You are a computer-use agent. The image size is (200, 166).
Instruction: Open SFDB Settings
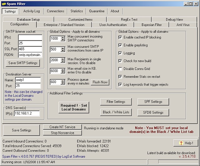tap(153, 112)
